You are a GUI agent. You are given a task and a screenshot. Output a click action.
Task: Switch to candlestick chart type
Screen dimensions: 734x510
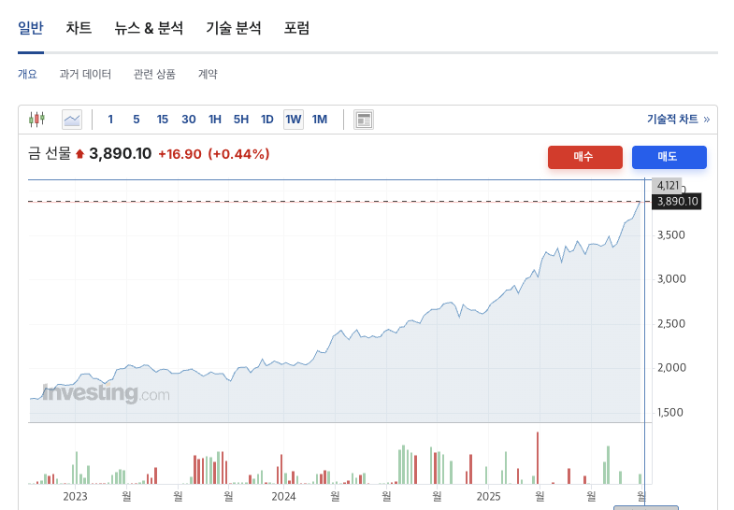click(x=36, y=120)
